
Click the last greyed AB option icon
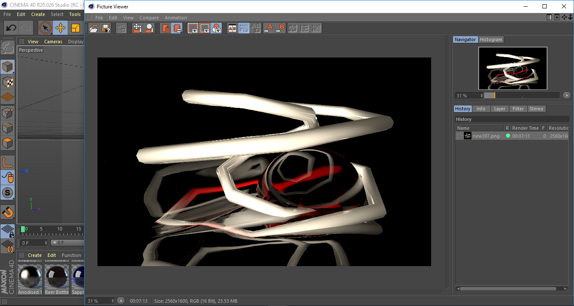[316, 29]
